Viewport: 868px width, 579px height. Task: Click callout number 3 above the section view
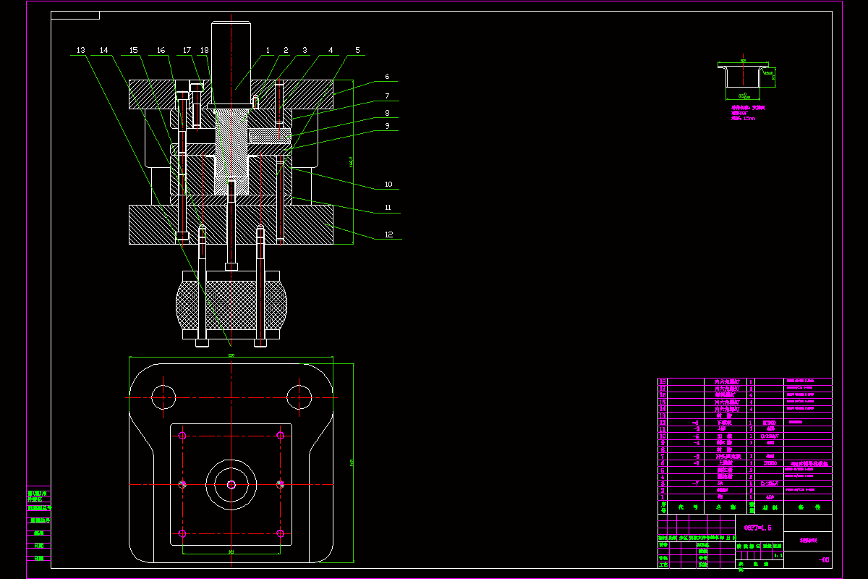[305, 51]
